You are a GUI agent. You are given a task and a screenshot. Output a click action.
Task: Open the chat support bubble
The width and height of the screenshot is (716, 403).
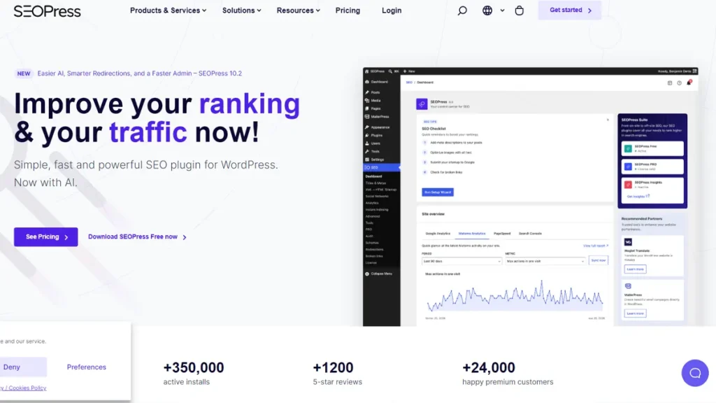click(695, 373)
